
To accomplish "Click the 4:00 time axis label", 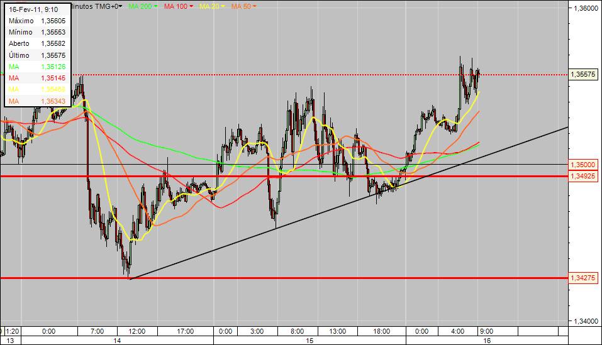I will pyautogui.click(x=457, y=331).
